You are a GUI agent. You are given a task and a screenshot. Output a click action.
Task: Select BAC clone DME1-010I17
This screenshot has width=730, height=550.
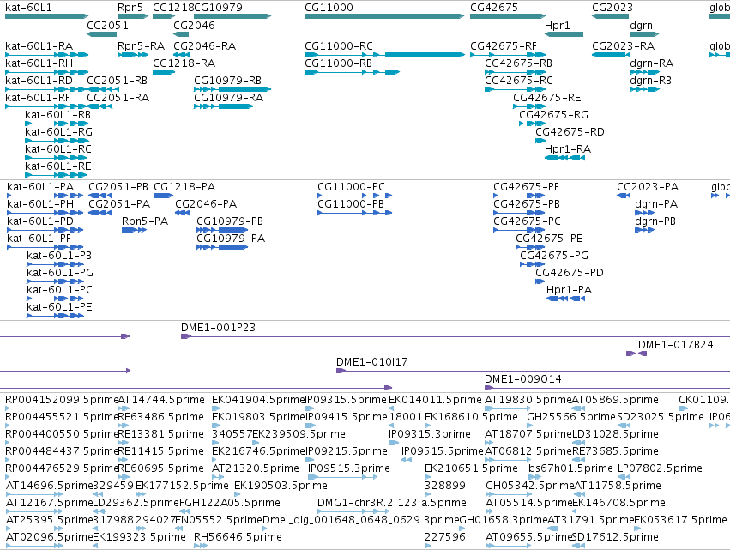pos(533,371)
